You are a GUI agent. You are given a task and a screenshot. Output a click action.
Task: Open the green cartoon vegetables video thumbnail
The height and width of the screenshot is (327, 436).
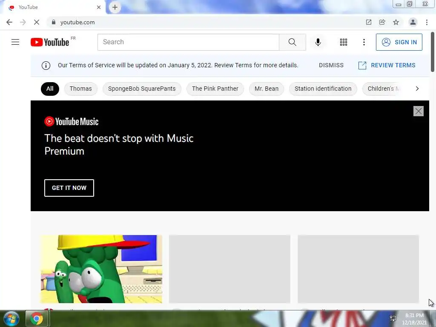[101, 269]
